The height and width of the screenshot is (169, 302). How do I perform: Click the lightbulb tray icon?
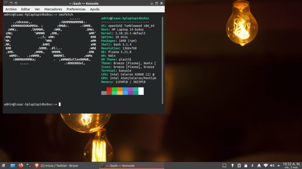(232, 165)
